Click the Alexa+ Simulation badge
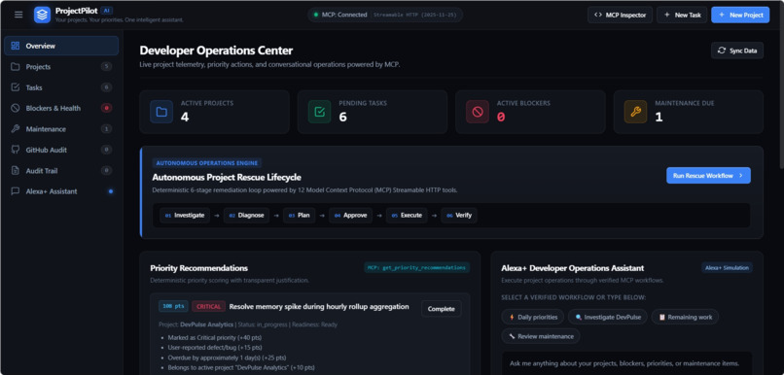Viewport: 784px width, 375px height. pyautogui.click(x=727, y=267)
